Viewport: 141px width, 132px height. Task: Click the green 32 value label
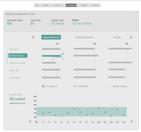[x=63, y=54]
